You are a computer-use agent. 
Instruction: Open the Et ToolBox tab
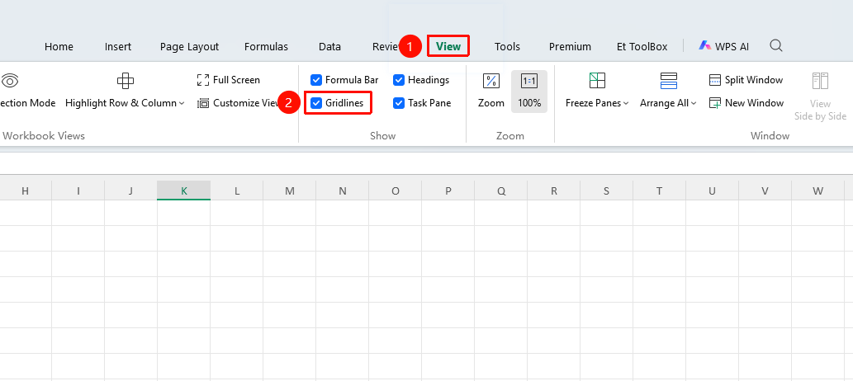click(x=642, y=47)
